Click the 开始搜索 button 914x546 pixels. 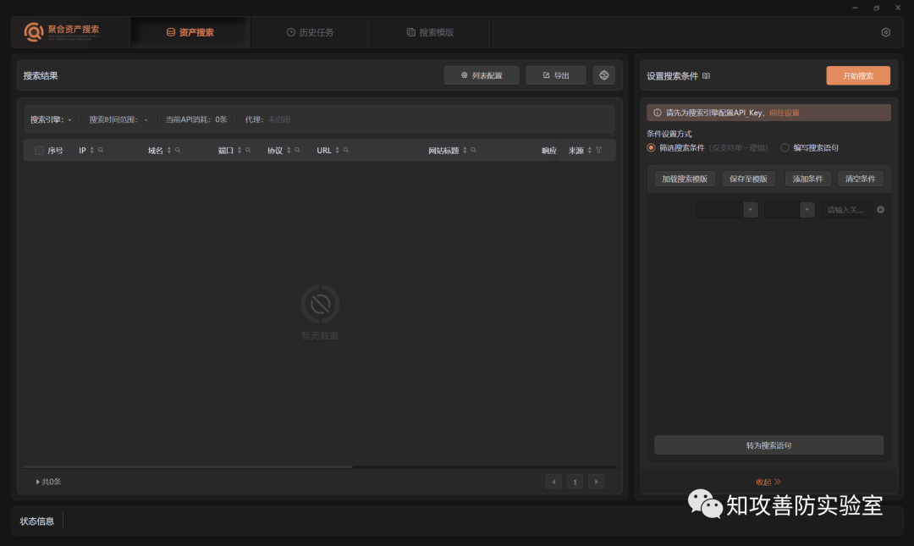(858, 76)
